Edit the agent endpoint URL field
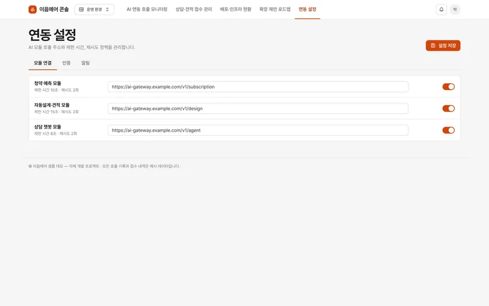 [x=258, y=130]
